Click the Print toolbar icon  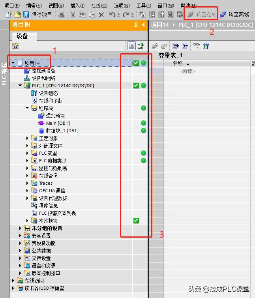(x=61, y=15)
